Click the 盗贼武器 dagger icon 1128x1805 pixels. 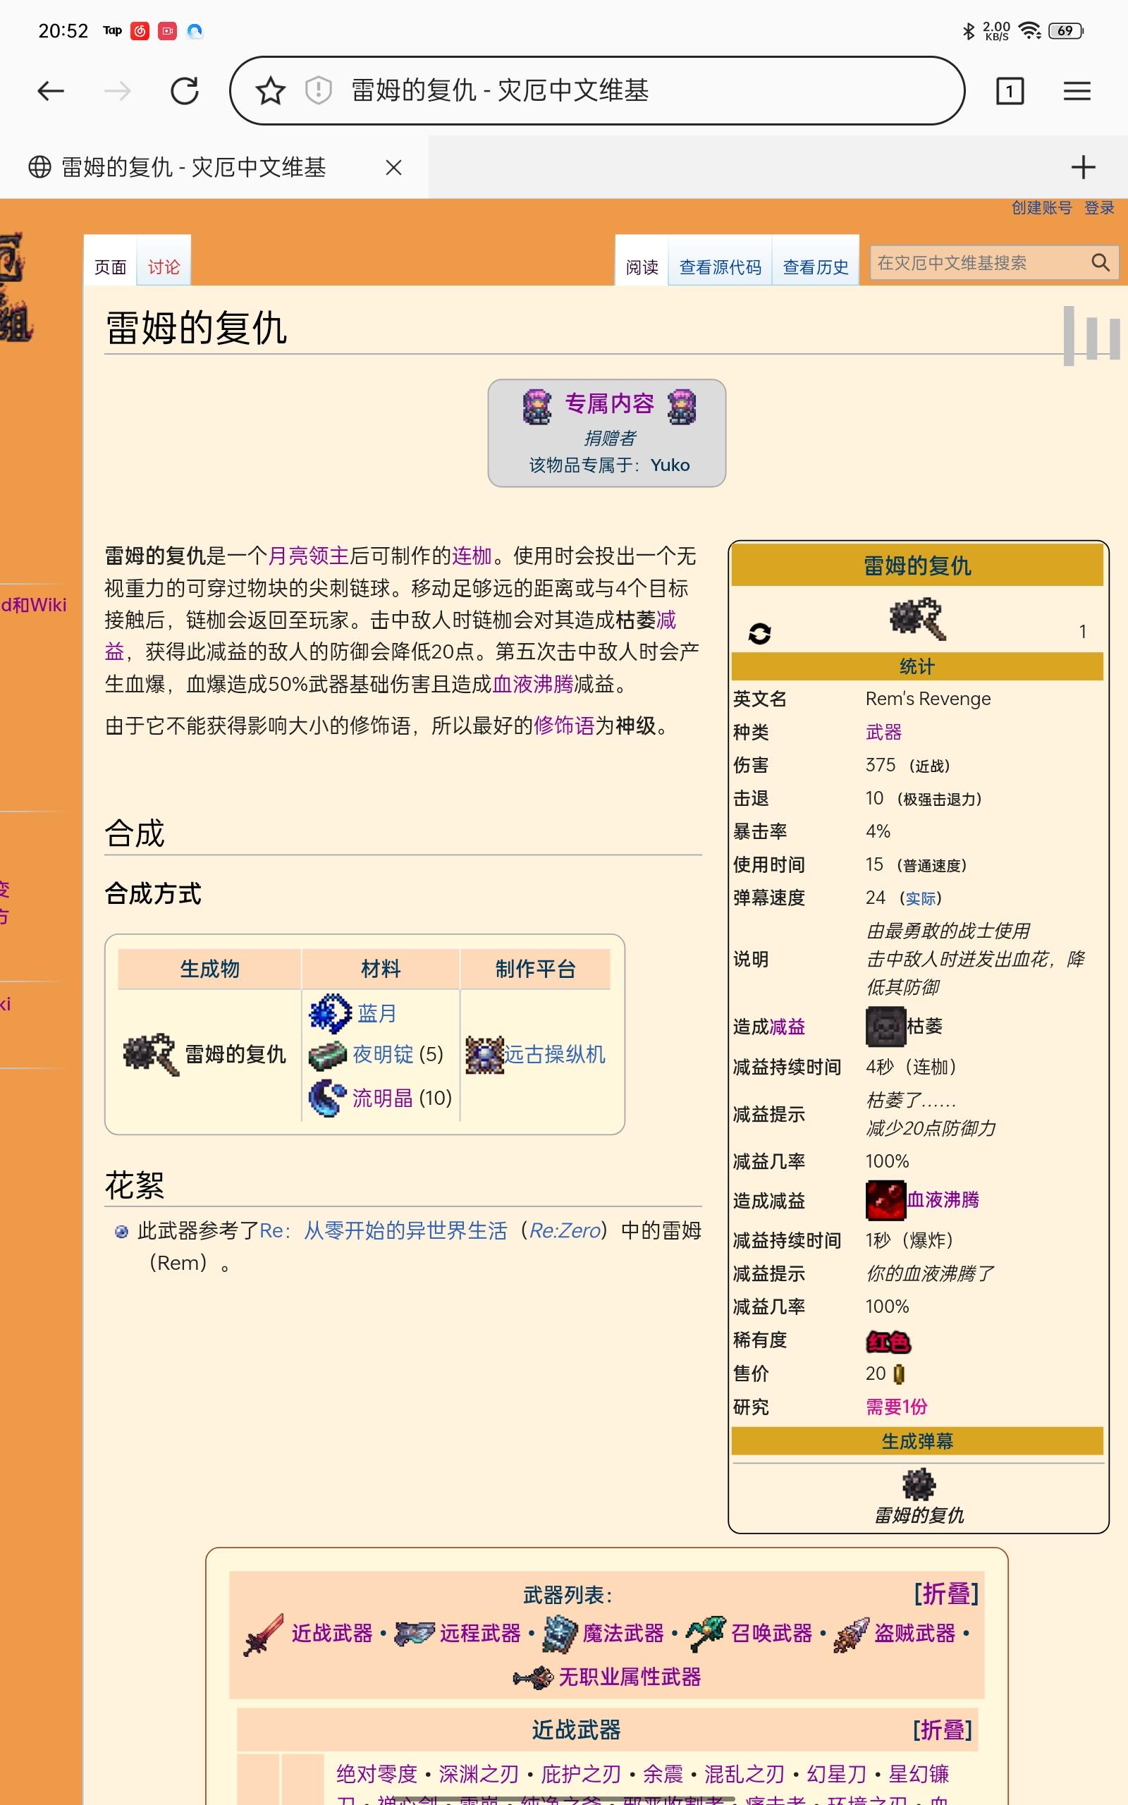(x=851, y=1634)
